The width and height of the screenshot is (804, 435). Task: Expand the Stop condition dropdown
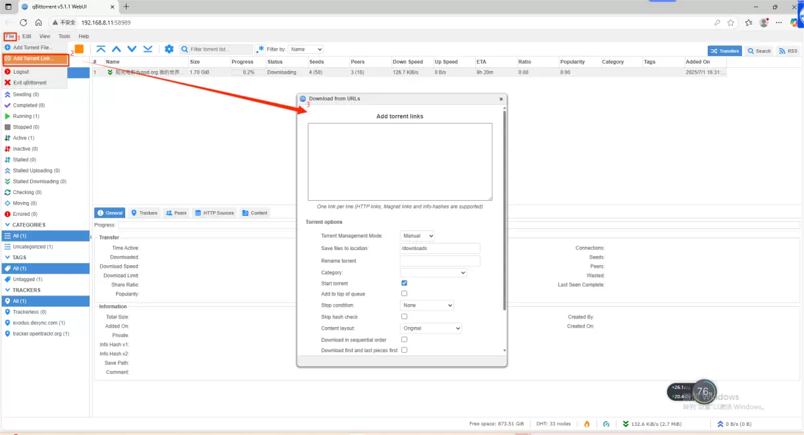(427, 305)
